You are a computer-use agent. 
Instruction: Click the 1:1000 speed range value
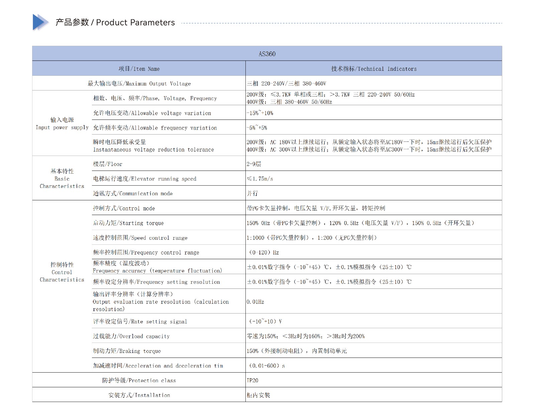pyautogui.click(x=312, y=238)
